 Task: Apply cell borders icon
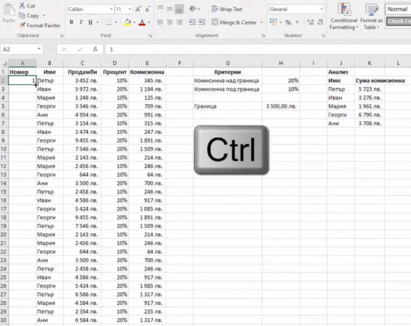point(109,23)
